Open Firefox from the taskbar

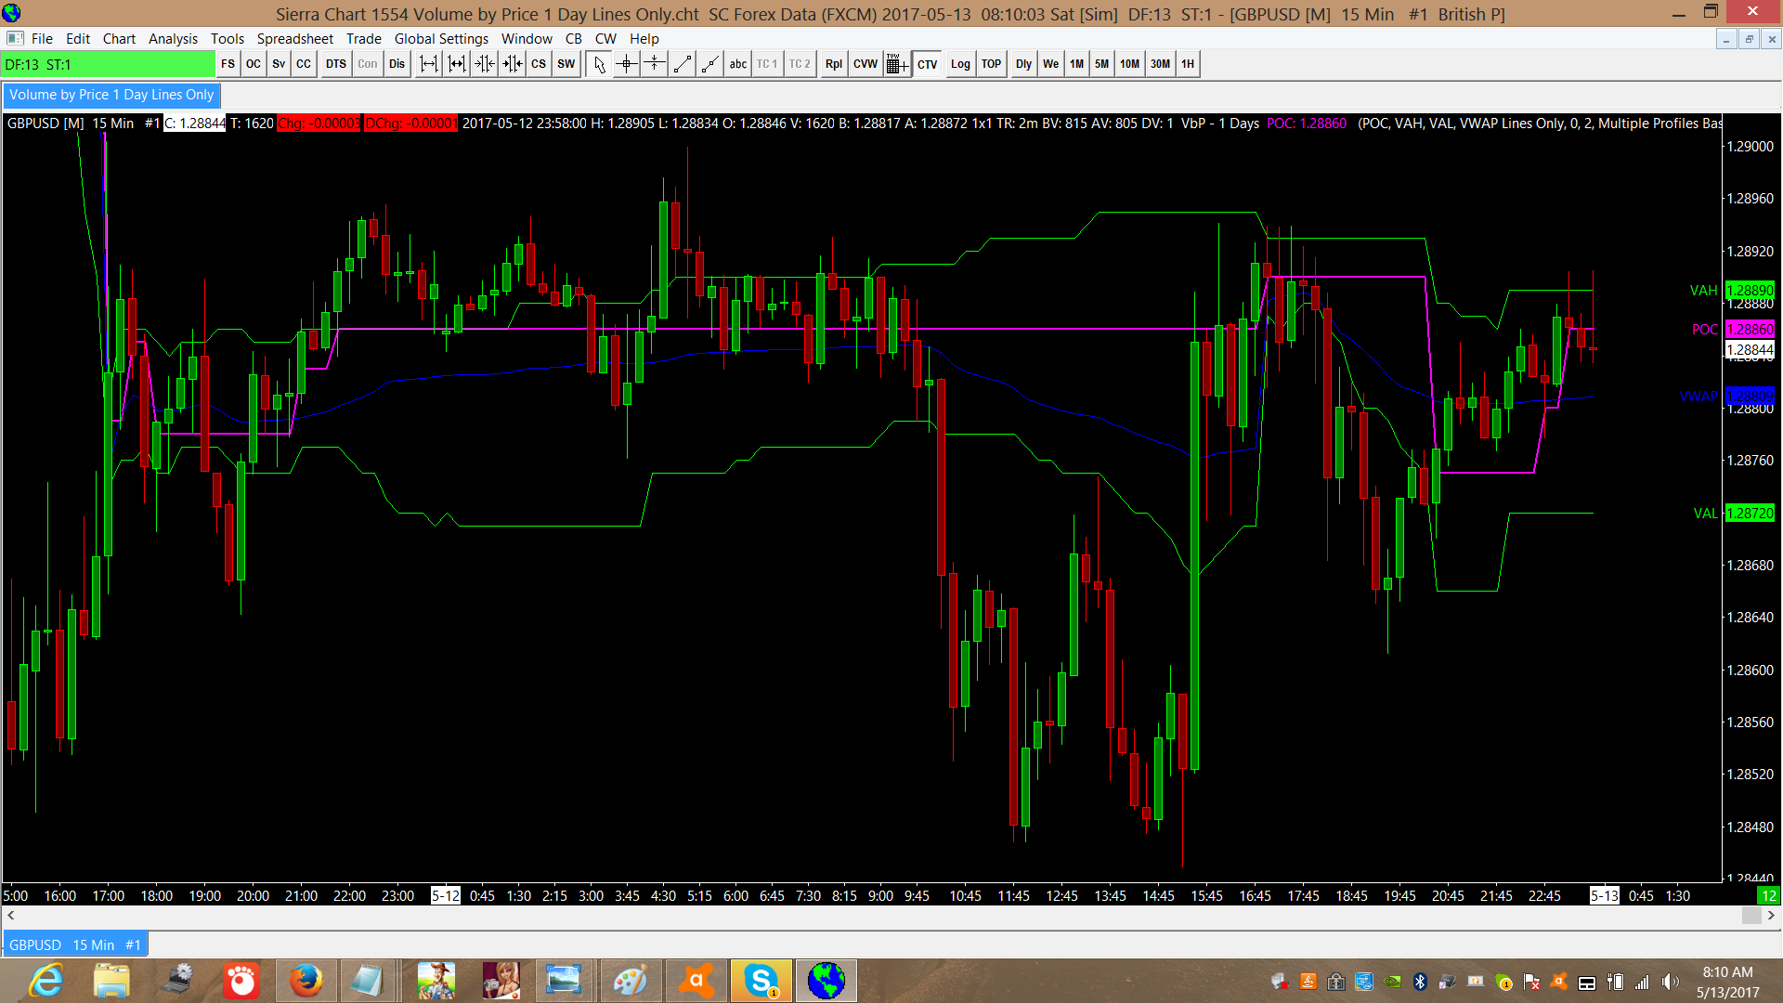tap(306, 981)
